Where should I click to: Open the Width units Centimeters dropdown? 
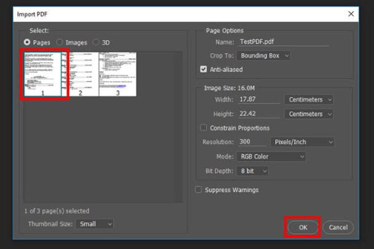tap(309, 99)
